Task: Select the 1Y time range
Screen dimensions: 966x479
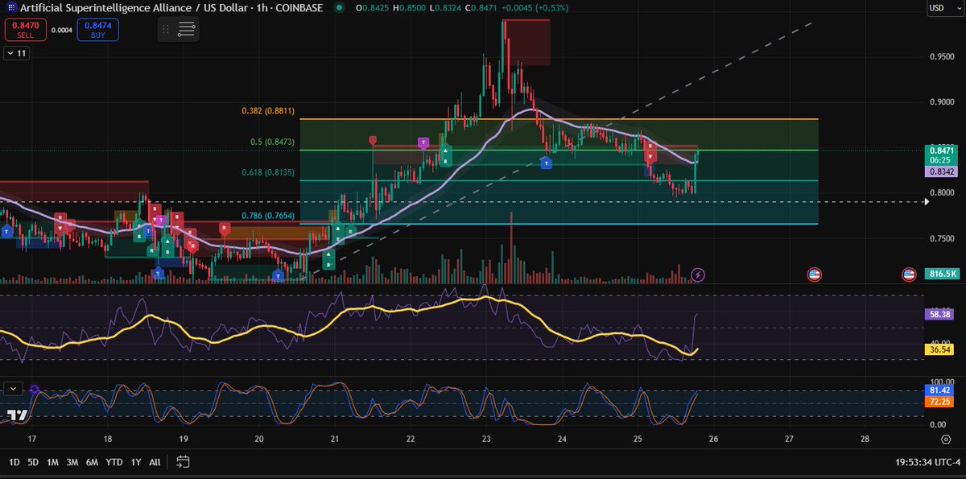Action: tap(136, 462)
